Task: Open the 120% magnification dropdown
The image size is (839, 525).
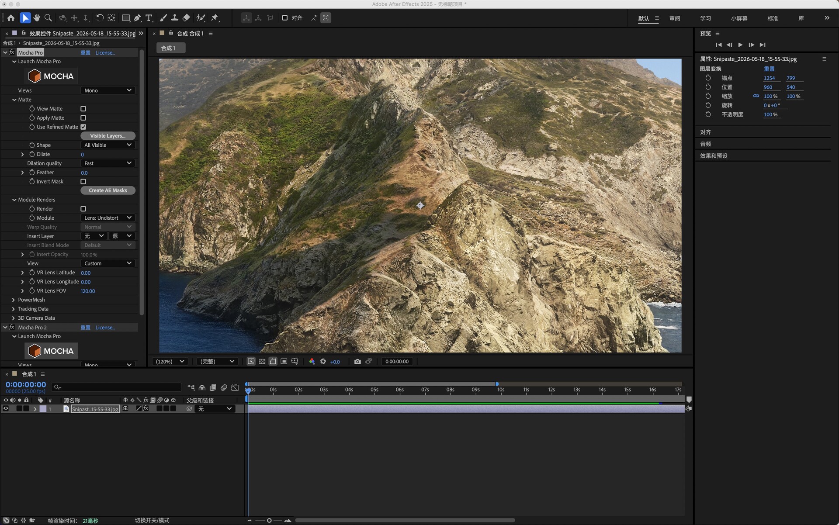Action: (x=170, y=362)
